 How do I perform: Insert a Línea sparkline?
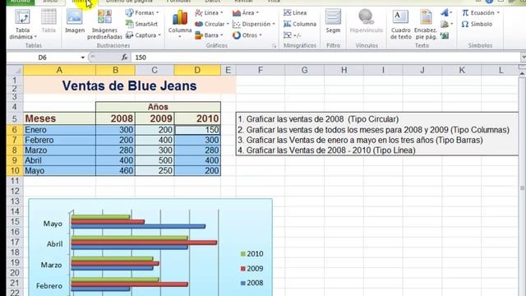click(295, 13)
